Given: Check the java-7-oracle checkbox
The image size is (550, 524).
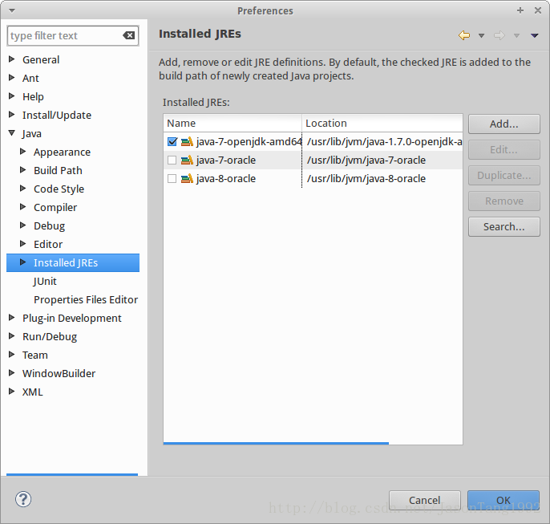Looking at the screenshot, I should coord(172,160).
